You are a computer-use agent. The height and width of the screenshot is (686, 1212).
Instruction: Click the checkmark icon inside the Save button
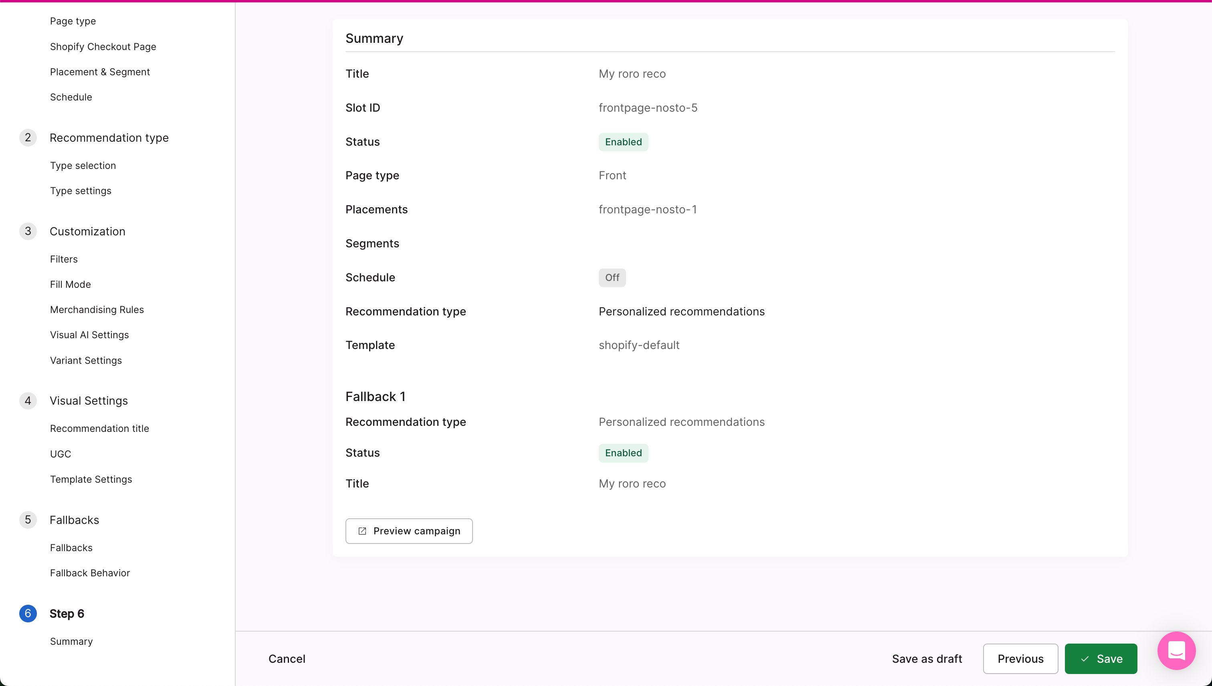click(1085, 659)
